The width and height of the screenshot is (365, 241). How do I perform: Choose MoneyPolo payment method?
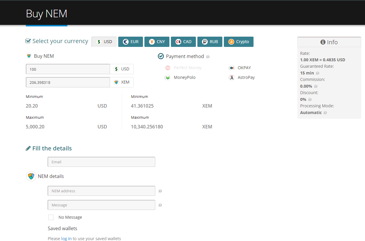pyautogui.click(x=184, y=77)
